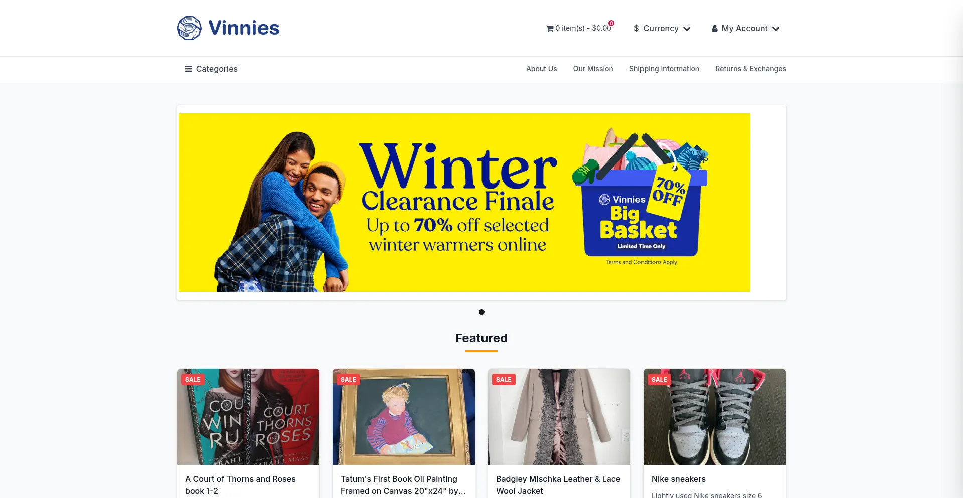Click the Winter Clearance Finale banner
This screenshot has height=498, width=963.
[464, 203]
